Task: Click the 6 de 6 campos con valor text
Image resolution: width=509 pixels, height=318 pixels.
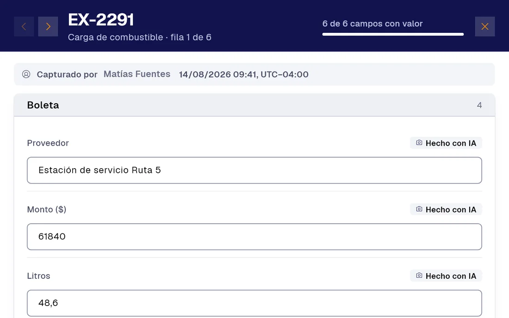Action: [372, 24]
